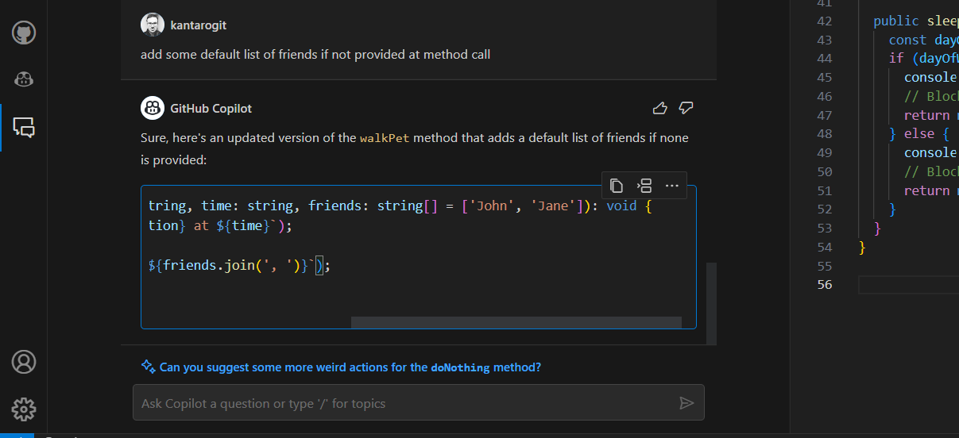959x438 pixels.
Task: Open the Copilot icon in the activity bar
Action: point(24,79)
